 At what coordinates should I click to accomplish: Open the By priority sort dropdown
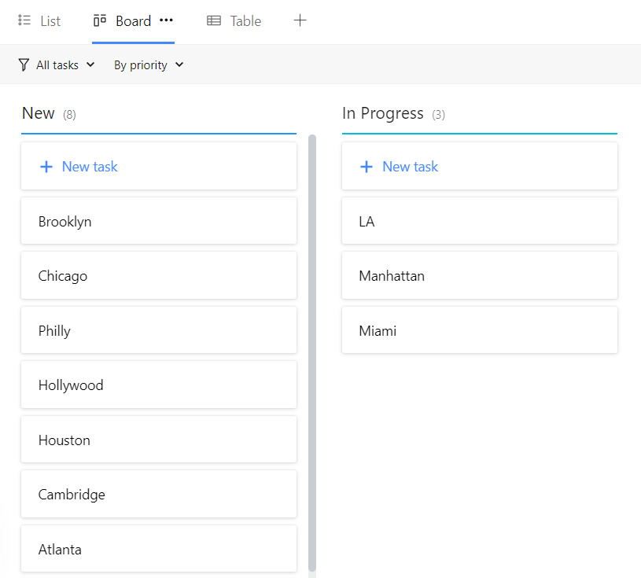149,65
